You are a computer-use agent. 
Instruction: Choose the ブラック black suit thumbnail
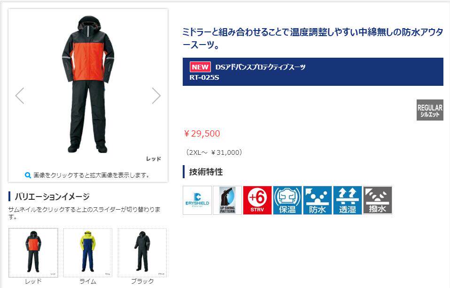tap(142, 252)
